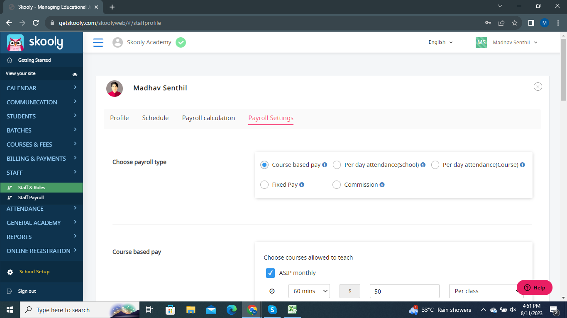Image resolution: width=567 pixels, height=318 pixels.
Task: Click the Payroll Settings tab
Action: coord(271,118)
